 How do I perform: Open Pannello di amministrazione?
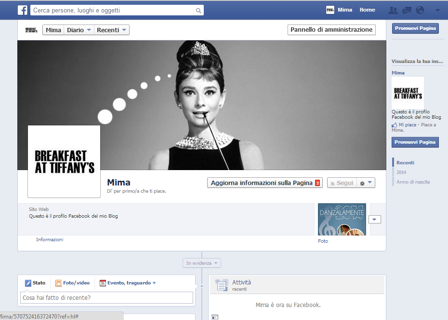point(331,30)
